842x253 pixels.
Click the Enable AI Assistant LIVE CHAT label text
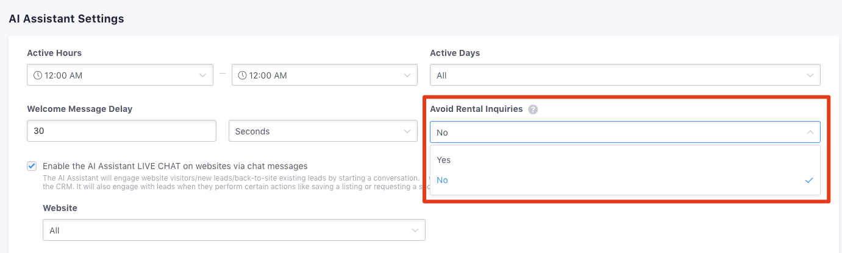175,166
